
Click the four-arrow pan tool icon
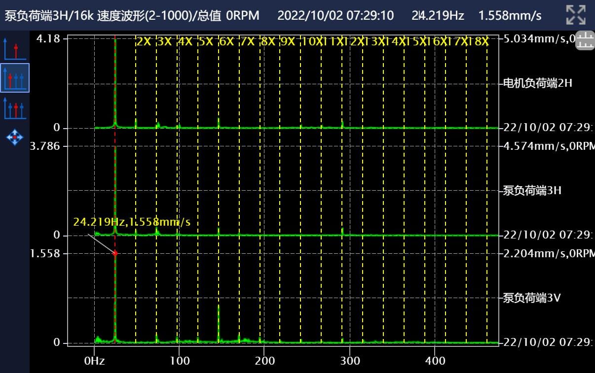(14, 137)
